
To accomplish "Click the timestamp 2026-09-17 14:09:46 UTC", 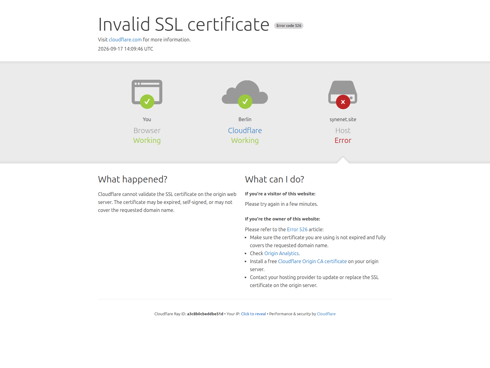I will tap(126, 49).
